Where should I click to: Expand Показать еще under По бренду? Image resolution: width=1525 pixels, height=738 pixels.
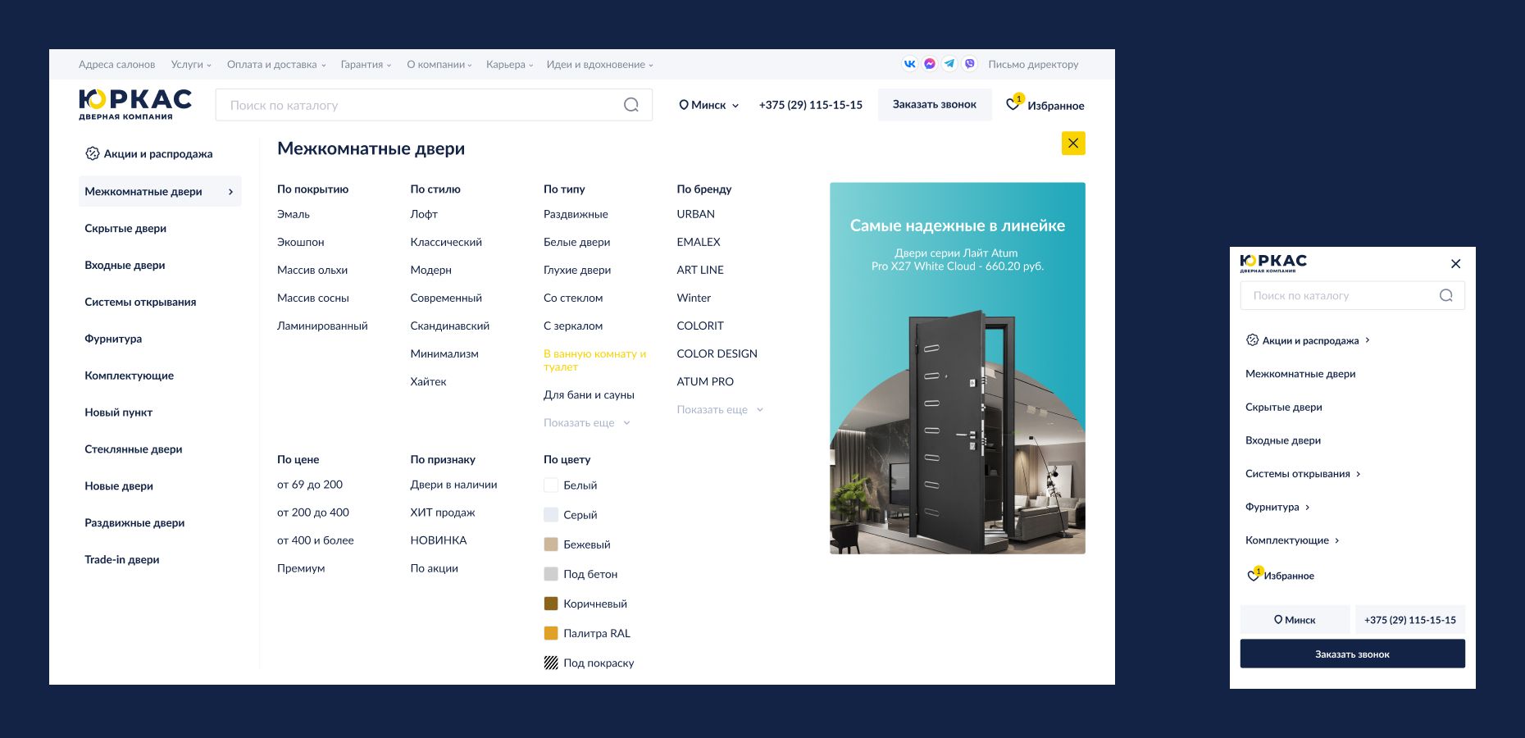pos(719,410)
